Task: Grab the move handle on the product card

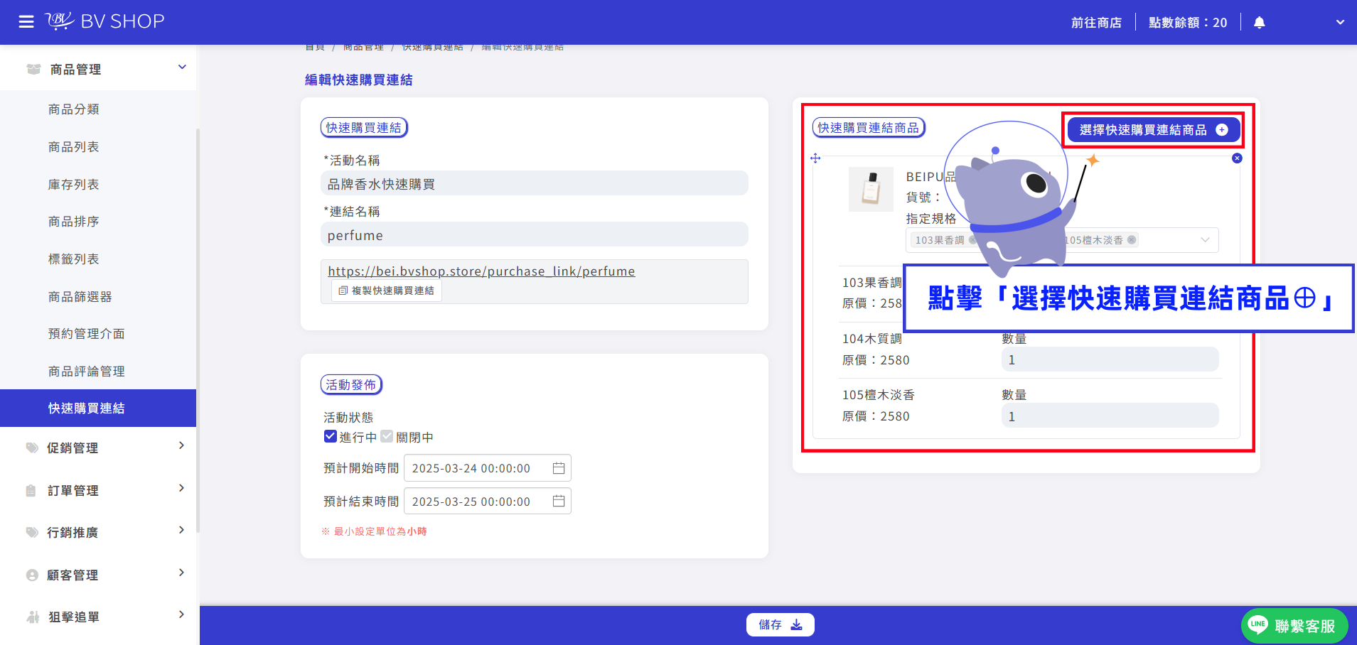Action: (x=815, y=158)
